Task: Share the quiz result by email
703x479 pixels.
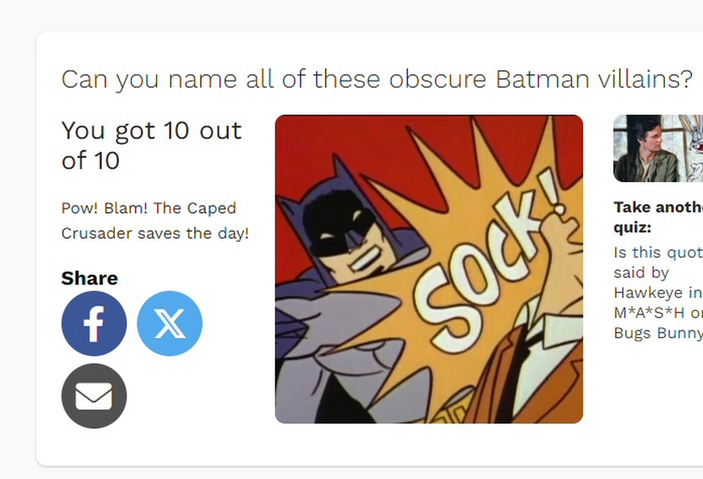Action: click(x=94, y=396)
